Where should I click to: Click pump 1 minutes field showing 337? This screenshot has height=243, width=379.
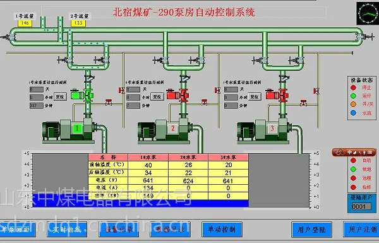coord(36,106)
